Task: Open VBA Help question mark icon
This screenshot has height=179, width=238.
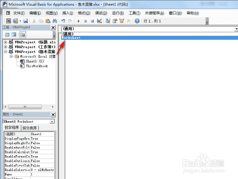Action: (x=137, y=21)
